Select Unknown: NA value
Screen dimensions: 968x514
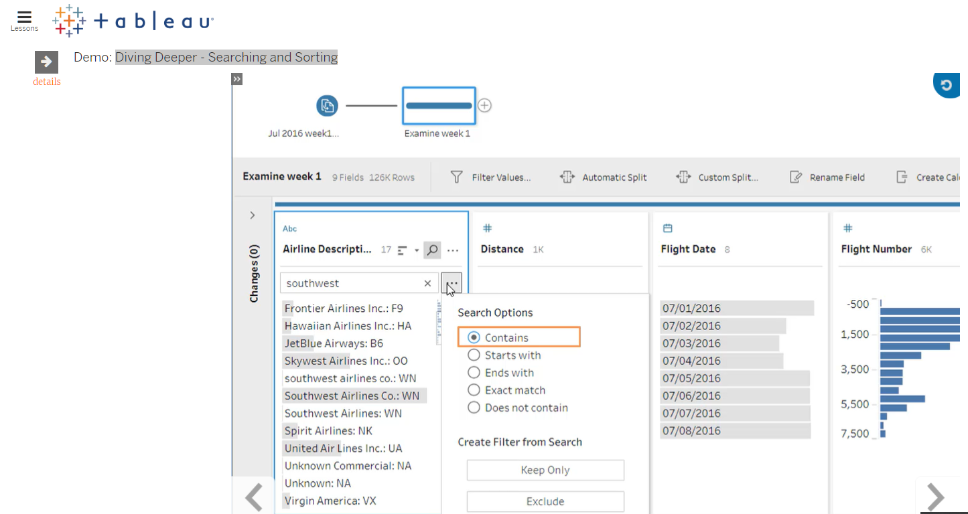point(318,483)
